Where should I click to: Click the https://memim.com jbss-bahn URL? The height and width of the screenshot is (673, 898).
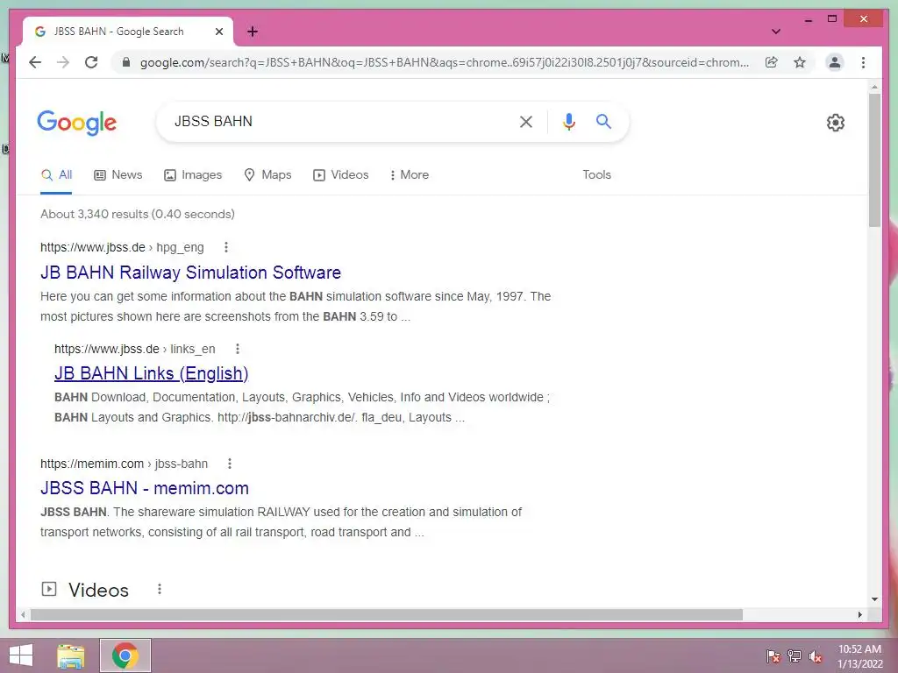coord(125,464)
